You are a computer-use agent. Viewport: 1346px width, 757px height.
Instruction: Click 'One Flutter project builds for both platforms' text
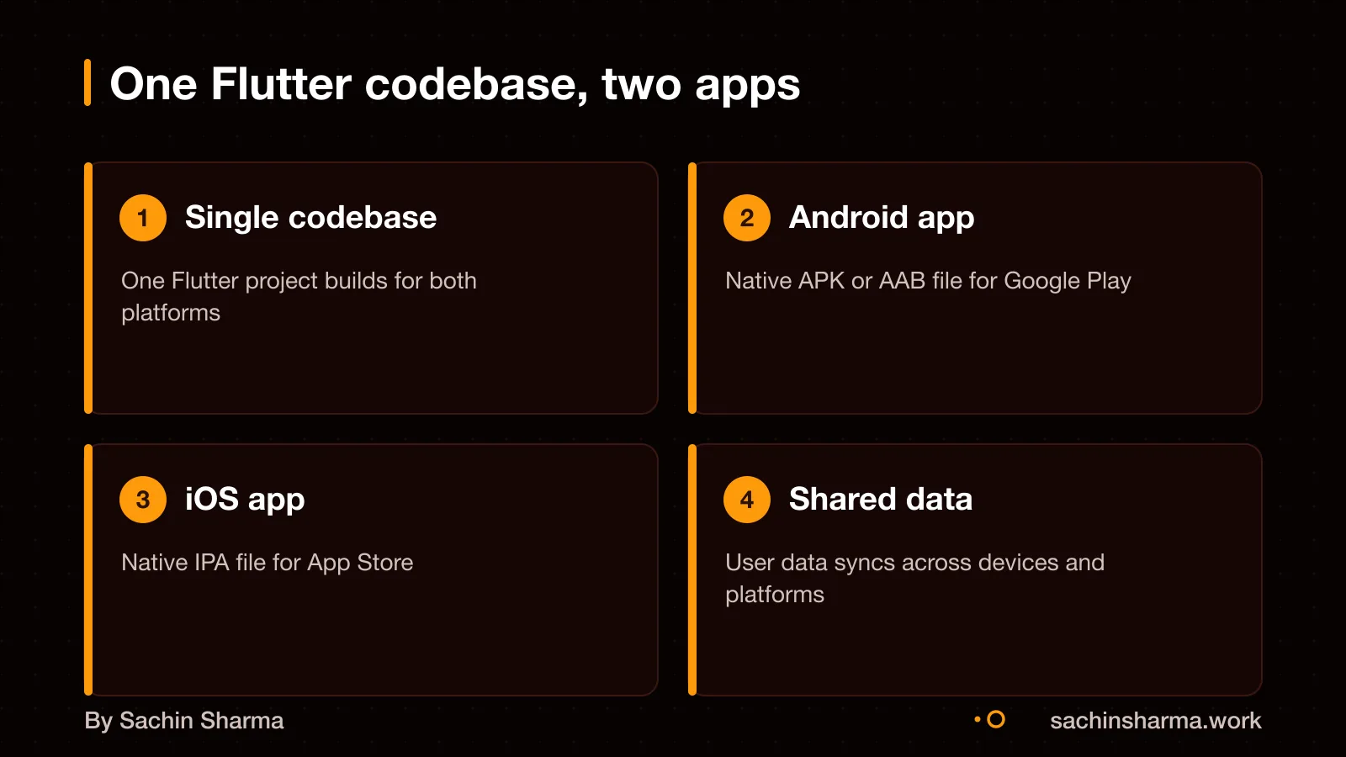(299, 296)
